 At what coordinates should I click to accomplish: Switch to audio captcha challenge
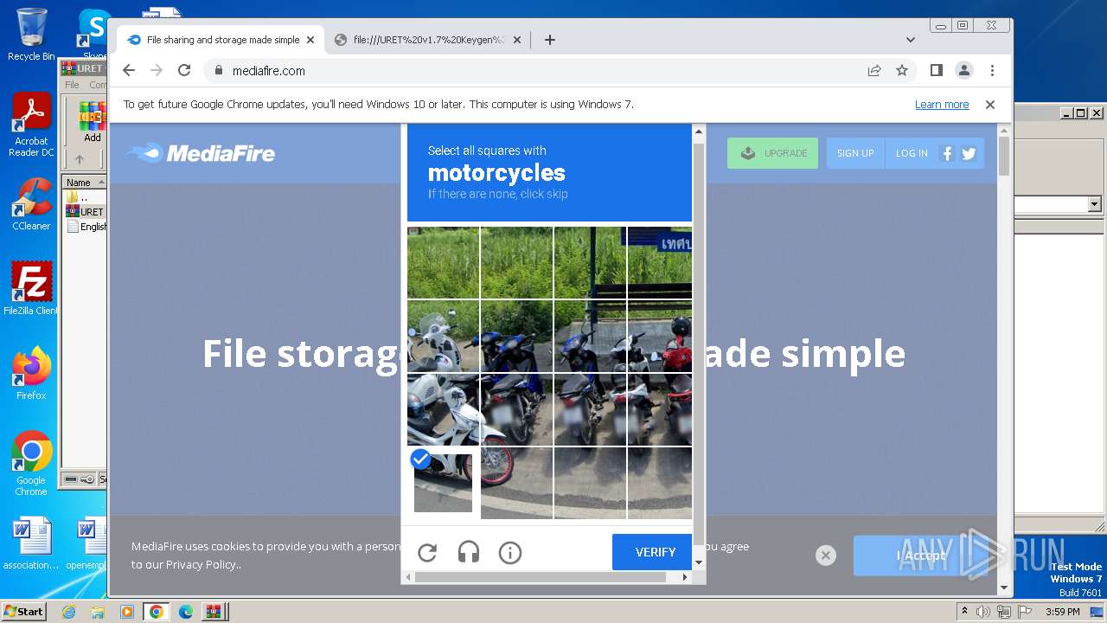point(469,552)
